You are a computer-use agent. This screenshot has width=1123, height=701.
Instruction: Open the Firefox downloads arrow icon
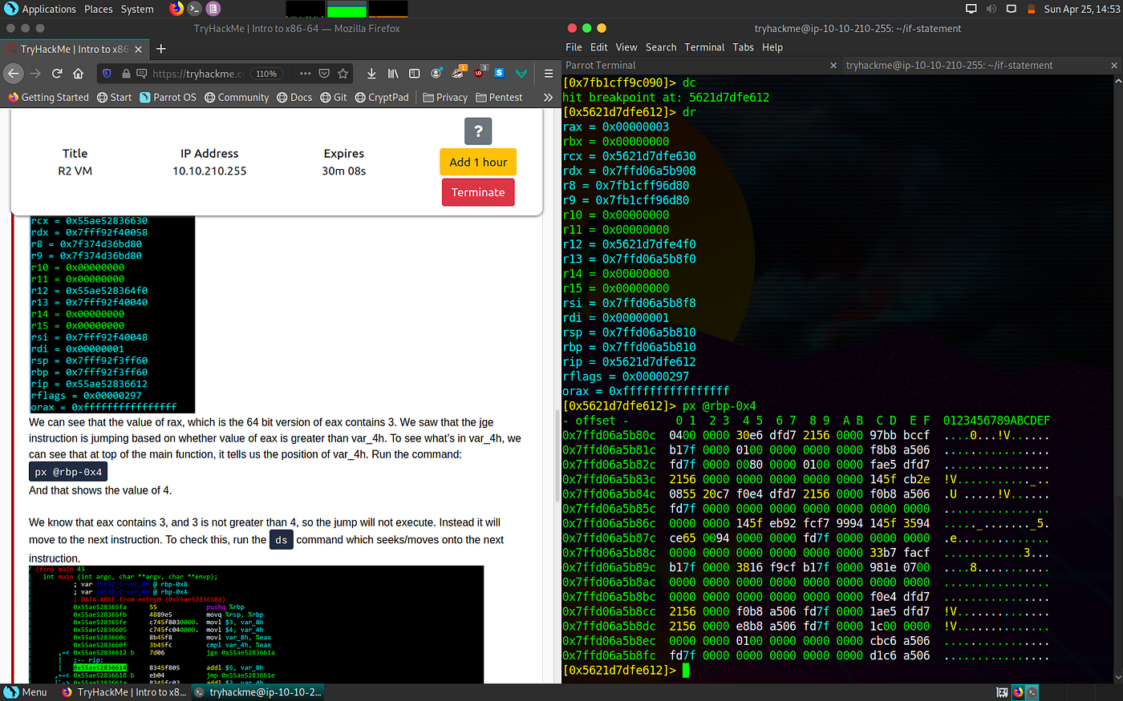point(371,74)
